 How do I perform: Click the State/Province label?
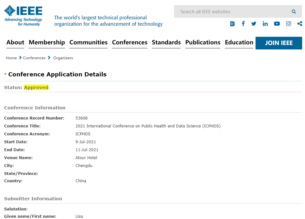click(21, 173)
